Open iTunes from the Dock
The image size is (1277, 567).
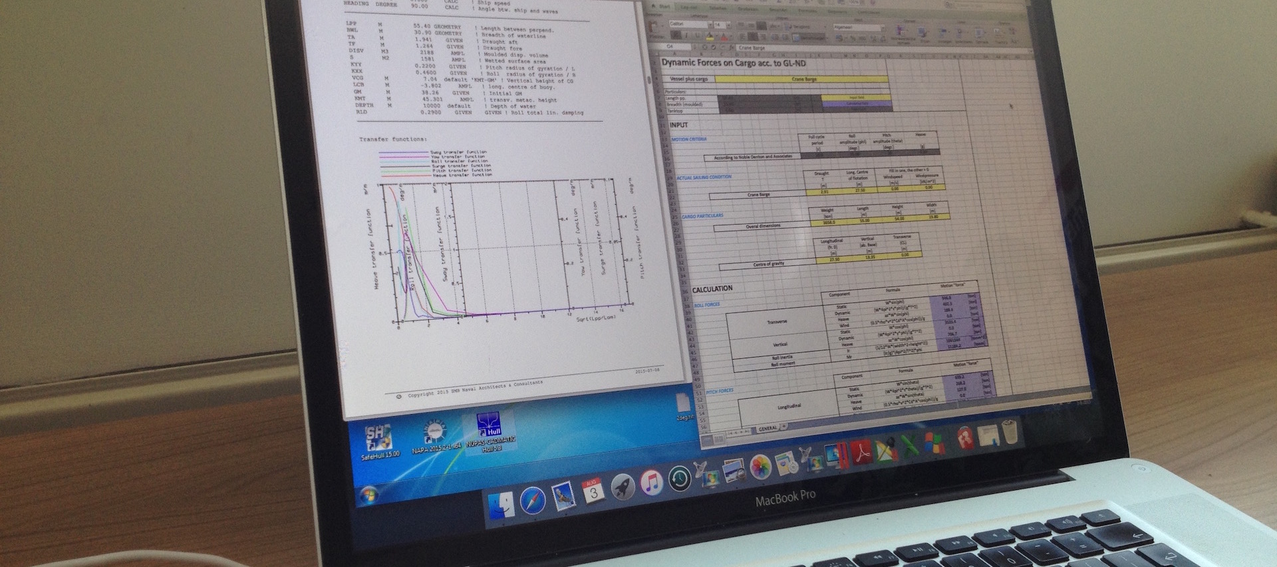pos(651,483)
